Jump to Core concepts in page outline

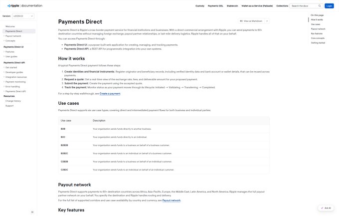coord(318,38)
